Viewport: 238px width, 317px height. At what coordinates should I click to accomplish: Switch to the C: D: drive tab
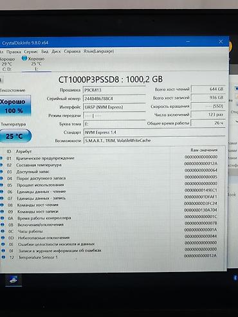[x=8, y=64]
